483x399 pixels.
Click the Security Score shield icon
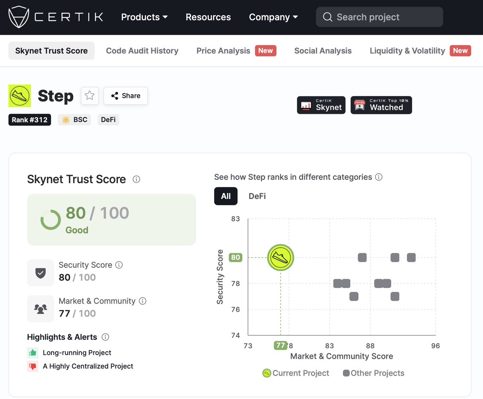pos(41,273)
